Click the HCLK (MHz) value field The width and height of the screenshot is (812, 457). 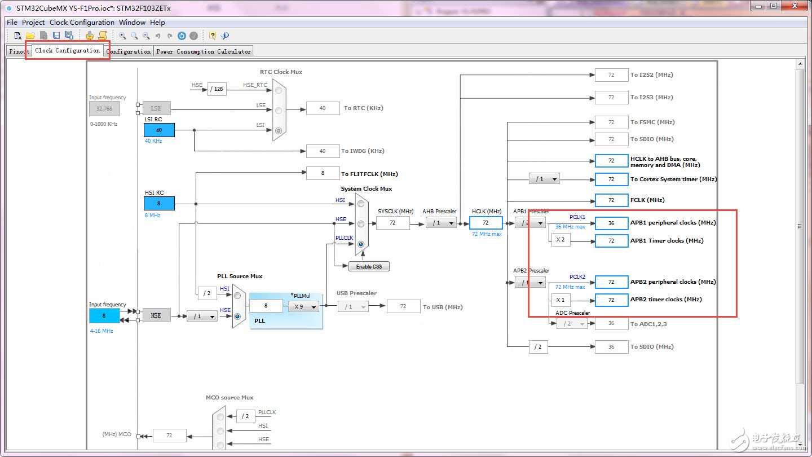pos(486,223)
